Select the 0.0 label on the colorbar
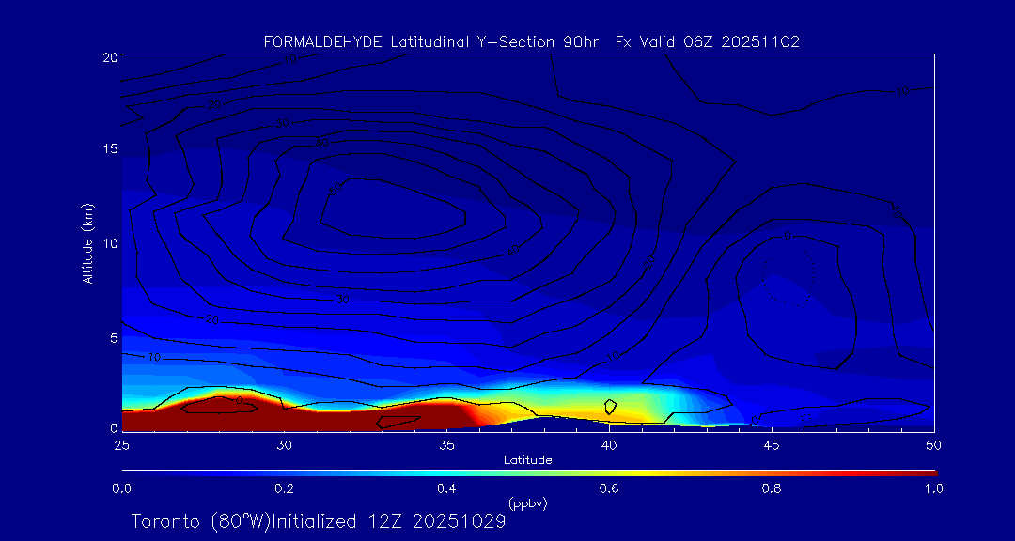Screen dimensions: 1015x541 click(x=121, y=488)
